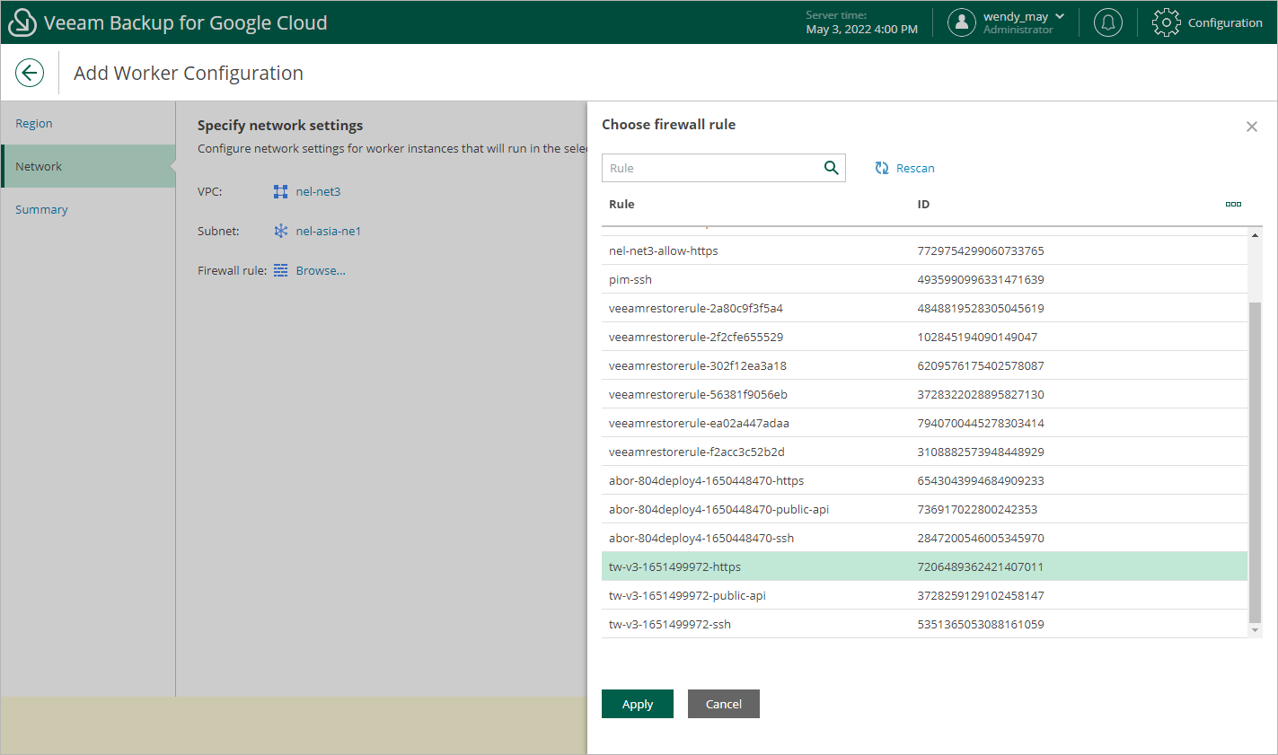
Task: Click ID 2847200546005345970
Action: [981, 538]
